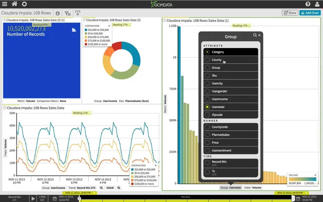The width and height of the screenshot is (323, 202).
Task: Go to the Home icon
Action: pyautogui.click(x=14, y=4)
